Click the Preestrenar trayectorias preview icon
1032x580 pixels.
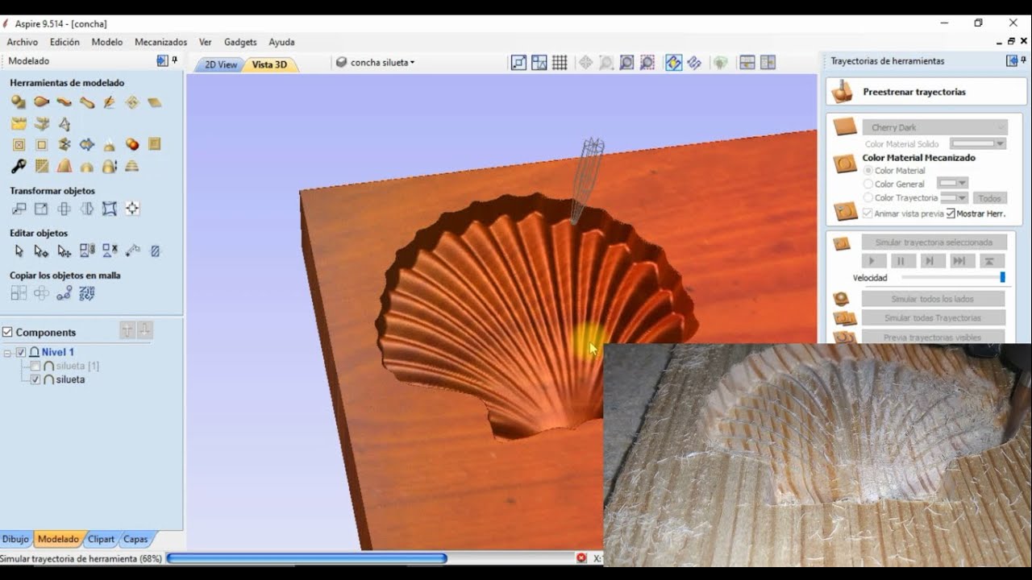click(x=843, y=92)
